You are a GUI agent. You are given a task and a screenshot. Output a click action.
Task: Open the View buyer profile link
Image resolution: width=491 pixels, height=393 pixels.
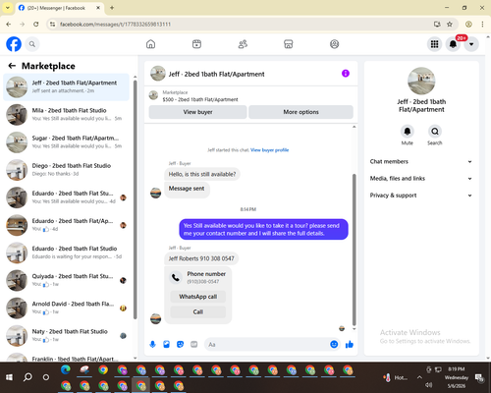[x=269, y=150]
